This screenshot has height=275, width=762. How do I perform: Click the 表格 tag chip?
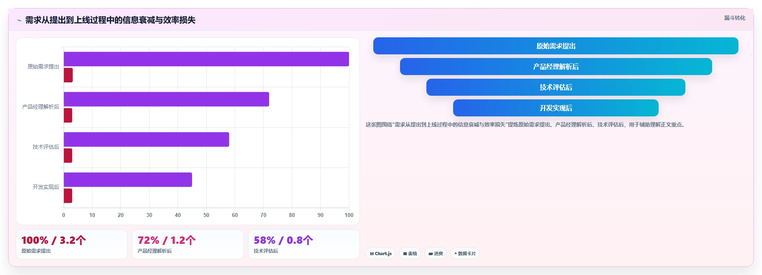(x=410, y=254)
